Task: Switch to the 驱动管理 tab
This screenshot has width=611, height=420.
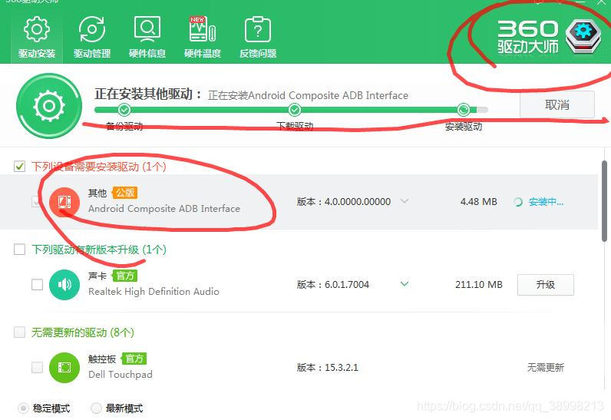Action: pos(92,38)
